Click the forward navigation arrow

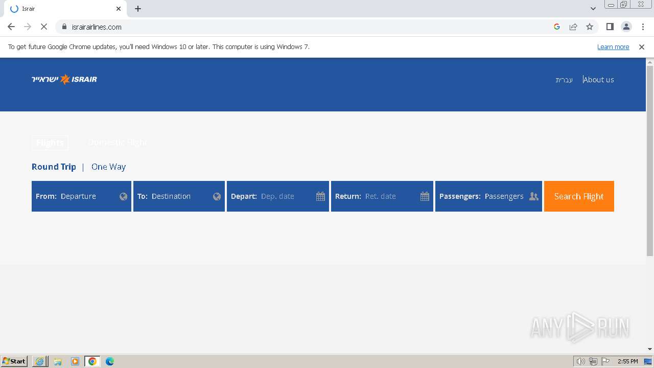[28, 27]
